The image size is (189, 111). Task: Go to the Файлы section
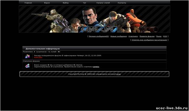coord(66,3)
